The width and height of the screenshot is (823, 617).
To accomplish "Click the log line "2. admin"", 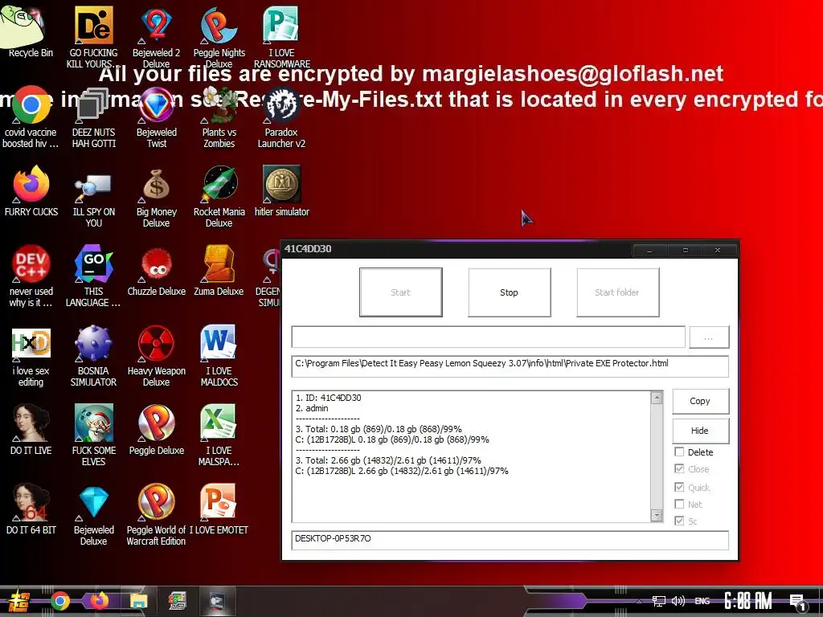I will pyautogui.click(x=312, y=408).
